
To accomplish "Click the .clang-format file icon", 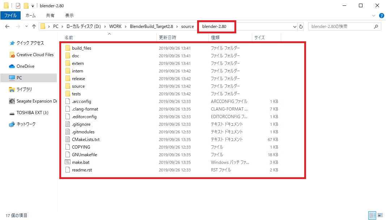I will point(68,109).
